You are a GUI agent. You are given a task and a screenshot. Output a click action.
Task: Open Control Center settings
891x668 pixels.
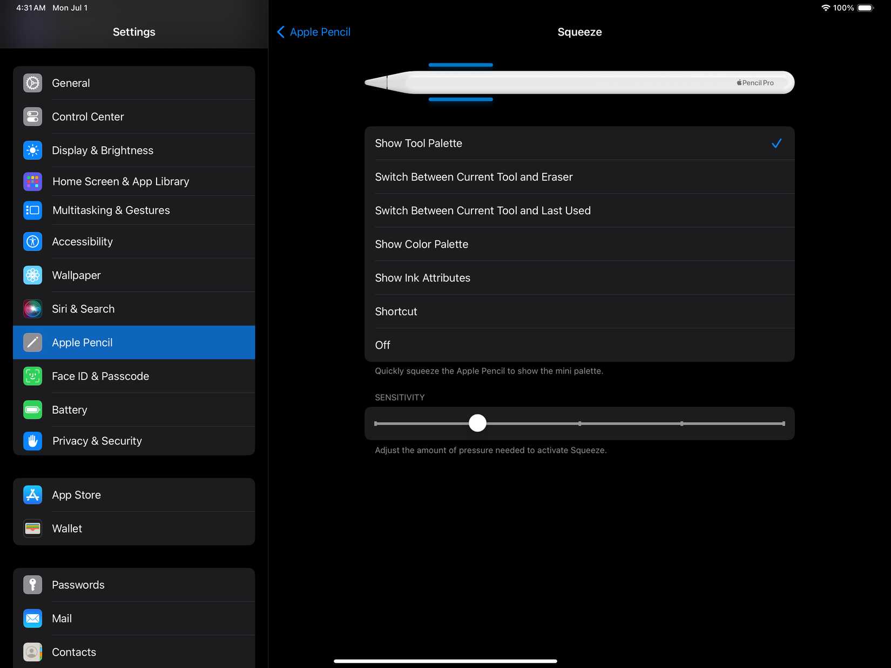pos(134,117)
